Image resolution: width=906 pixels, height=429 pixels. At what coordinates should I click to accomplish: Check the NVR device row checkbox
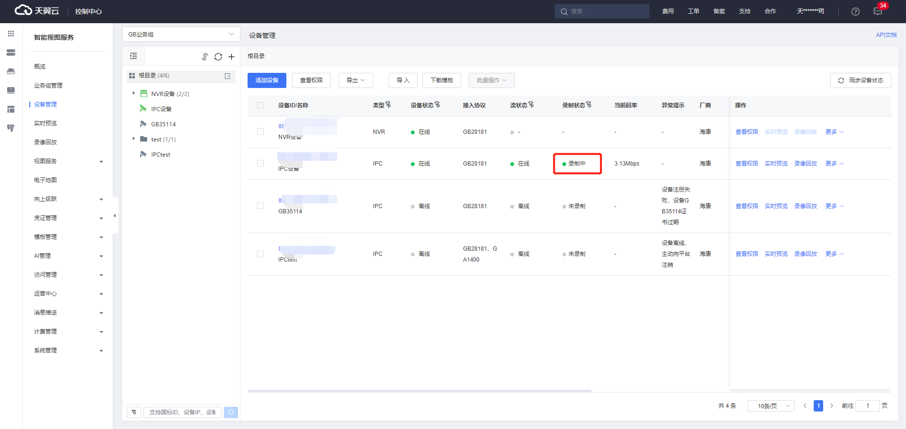coord(260,131)
